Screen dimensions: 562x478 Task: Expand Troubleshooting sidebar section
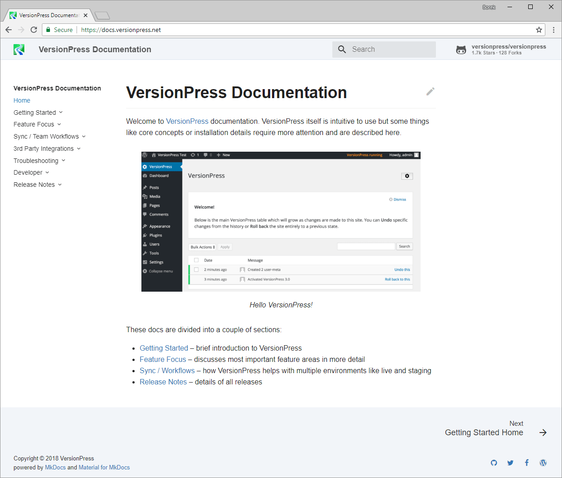click(40, 161)
